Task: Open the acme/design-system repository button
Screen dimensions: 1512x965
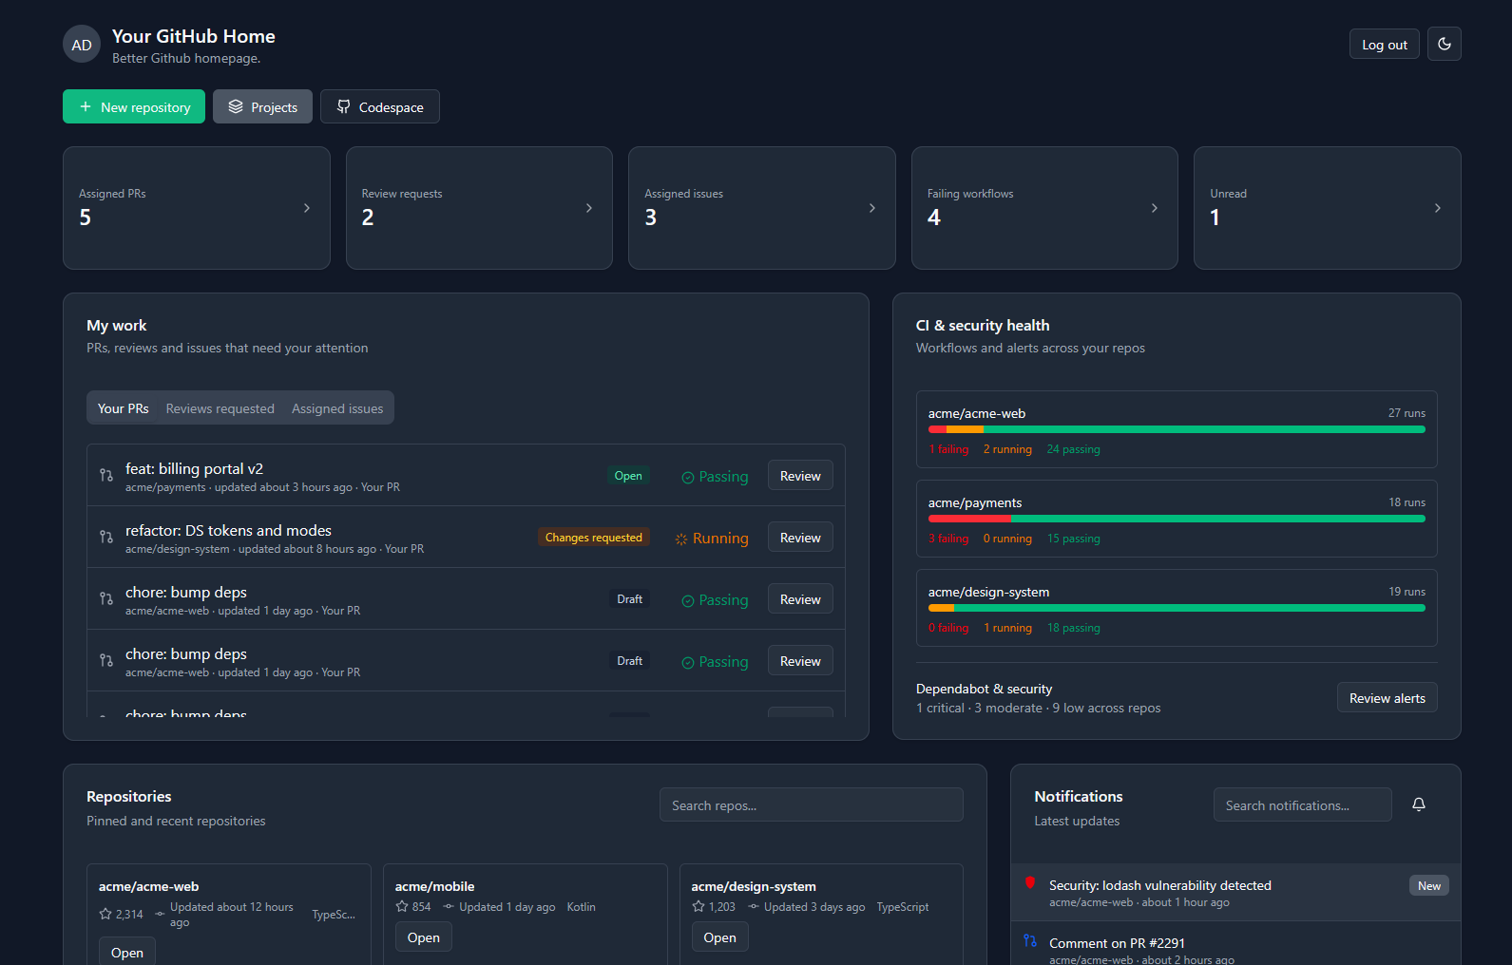Action: click(x=720, y=937)
